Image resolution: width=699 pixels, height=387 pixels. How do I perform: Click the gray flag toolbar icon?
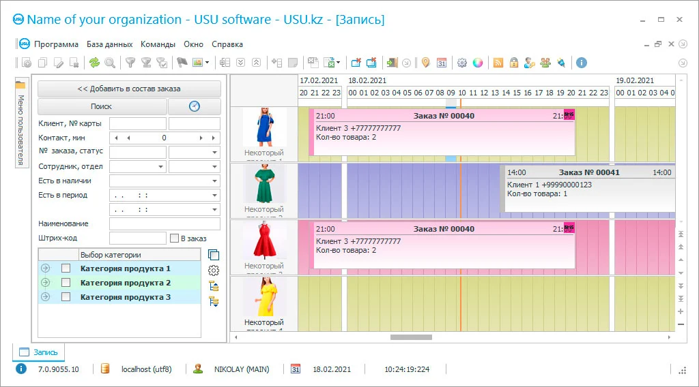click(x=182, y=63)
